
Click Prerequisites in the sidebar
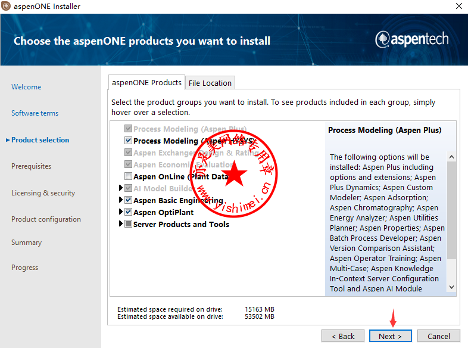coord(32,166)
